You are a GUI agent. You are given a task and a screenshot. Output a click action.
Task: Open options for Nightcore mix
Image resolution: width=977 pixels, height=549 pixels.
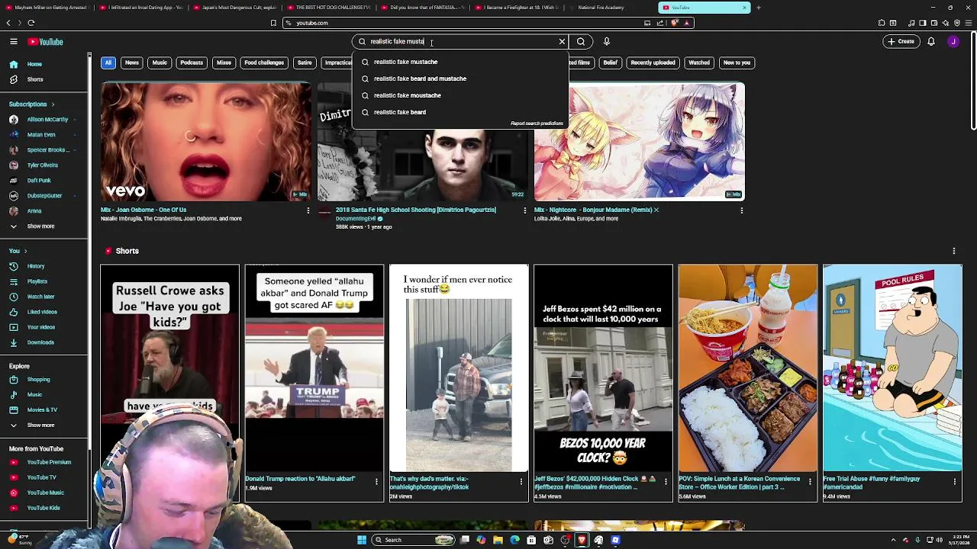coord(741,210)
